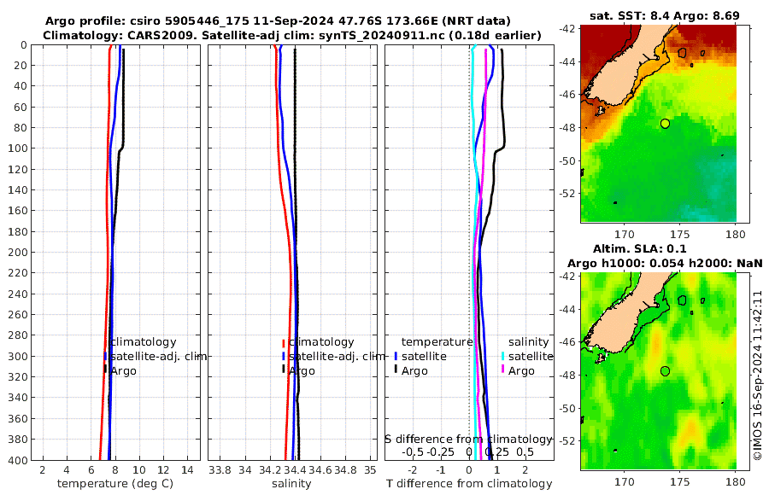Click longitude tick '170' on SLA map
This screenshot has height=495, width=769.
[x=625, y=482]
